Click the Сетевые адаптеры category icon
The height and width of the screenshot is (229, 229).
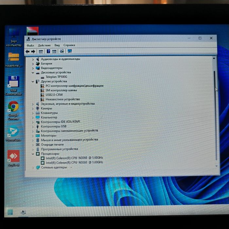click(38, 167)
